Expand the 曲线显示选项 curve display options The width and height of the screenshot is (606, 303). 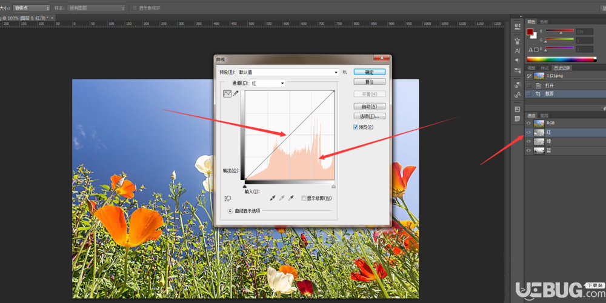click(230, 211)
